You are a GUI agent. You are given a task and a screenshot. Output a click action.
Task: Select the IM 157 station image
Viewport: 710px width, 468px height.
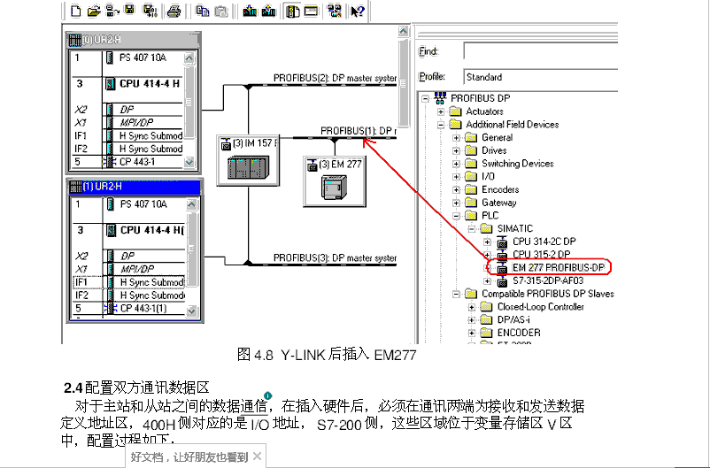click(248, 167)
